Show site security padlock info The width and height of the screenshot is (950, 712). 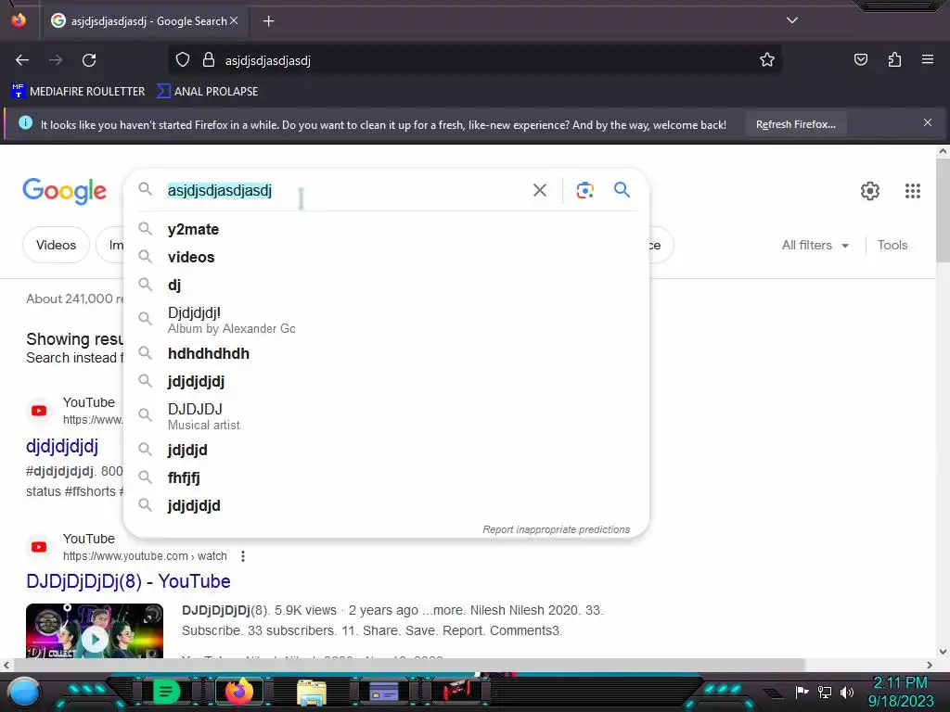tap(209, 60)
